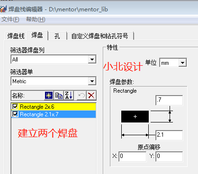Open the pad list filter dropdown showing All

pos(54,60)
